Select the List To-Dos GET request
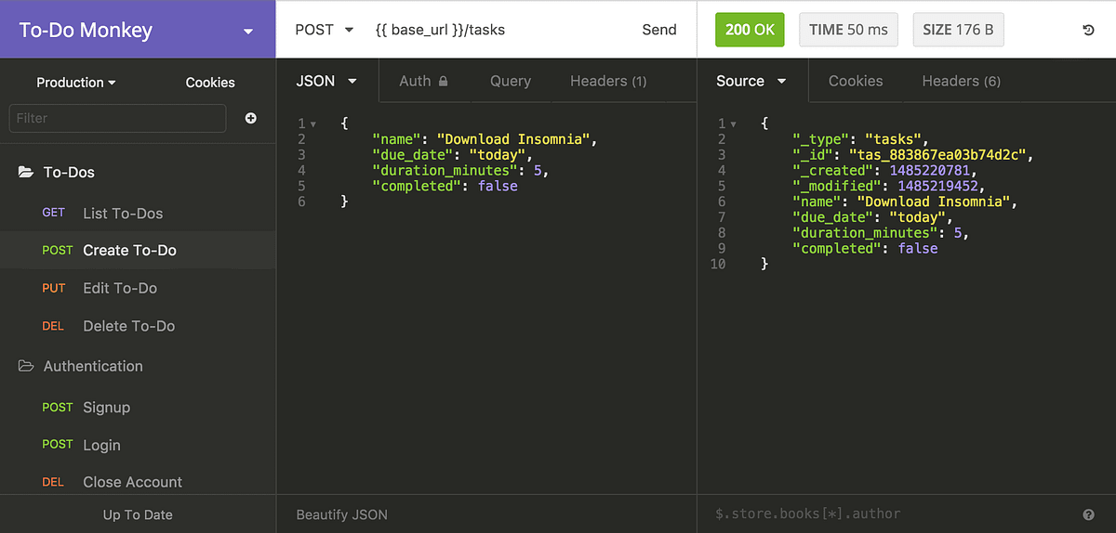This screenshot has width=1116, height=533. coord(138,213)
